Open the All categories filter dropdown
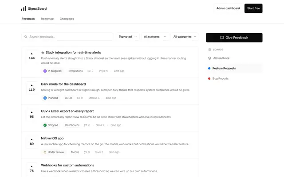The width and height of the screenshot is (284, 177). (185, 37)
